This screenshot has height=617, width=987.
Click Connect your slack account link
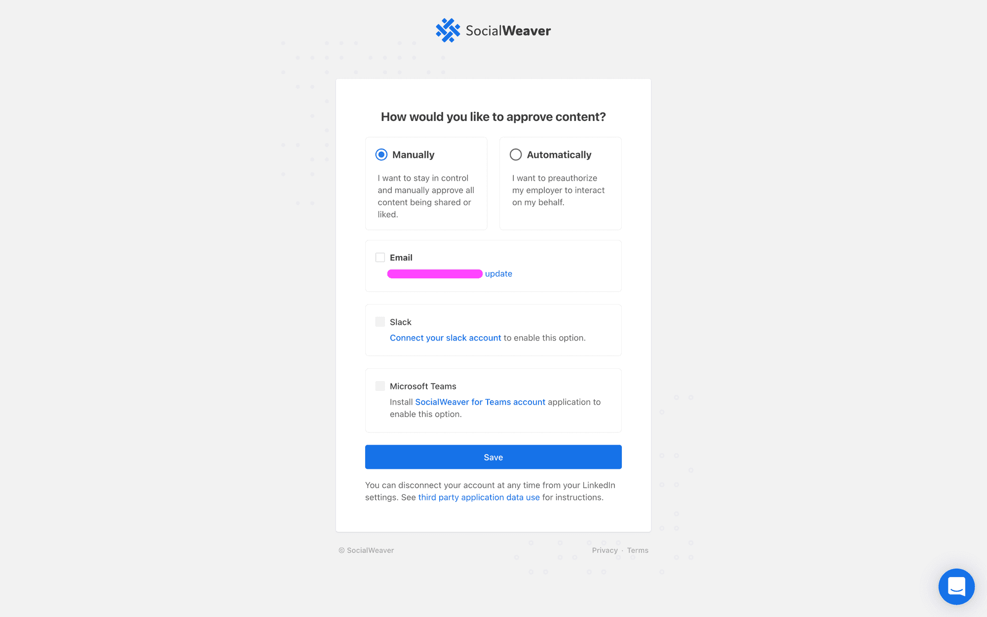446,337
